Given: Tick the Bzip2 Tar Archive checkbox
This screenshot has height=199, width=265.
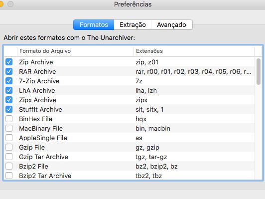Looking at the screenshot, I should [9, 176].
